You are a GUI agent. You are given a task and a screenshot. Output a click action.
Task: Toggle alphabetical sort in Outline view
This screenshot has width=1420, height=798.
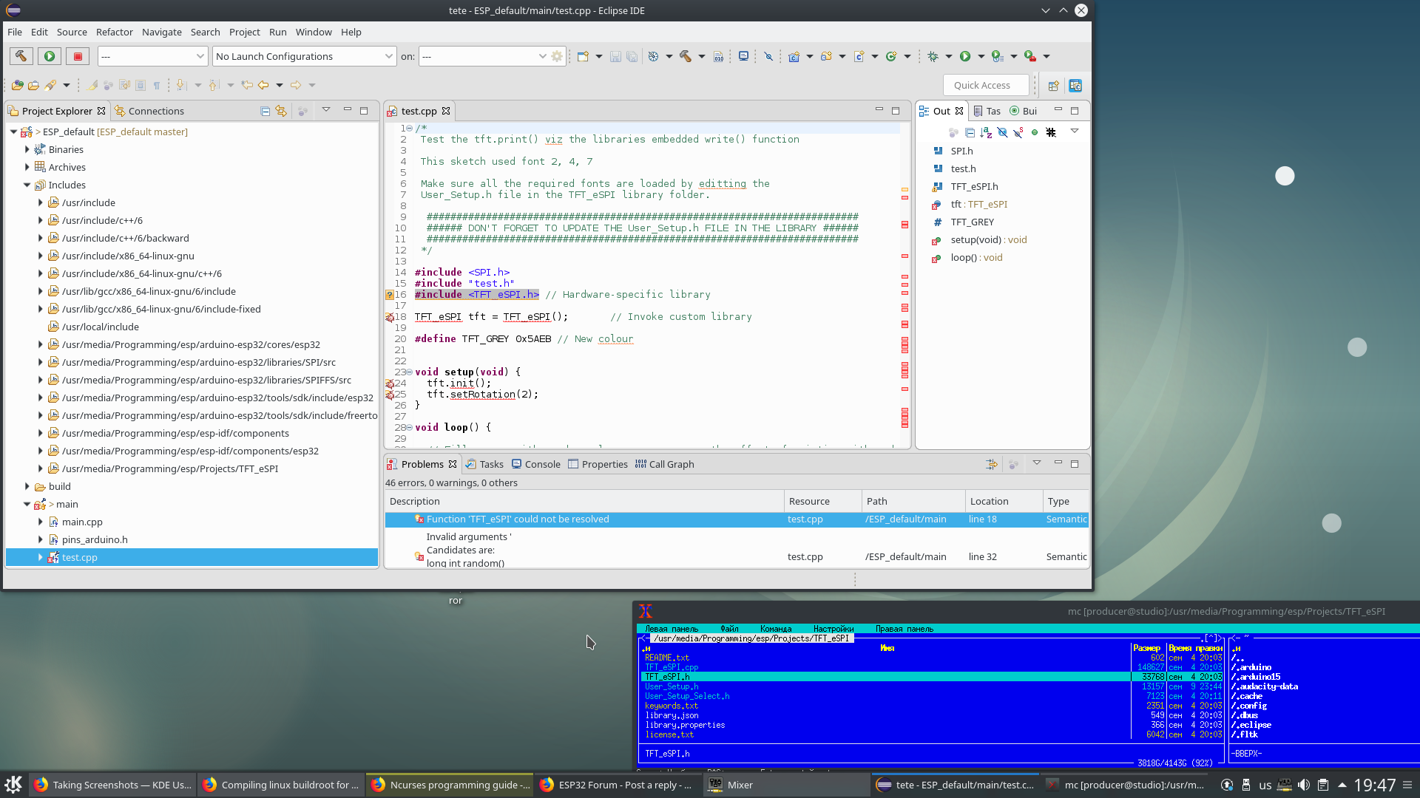tap(986, 132)
